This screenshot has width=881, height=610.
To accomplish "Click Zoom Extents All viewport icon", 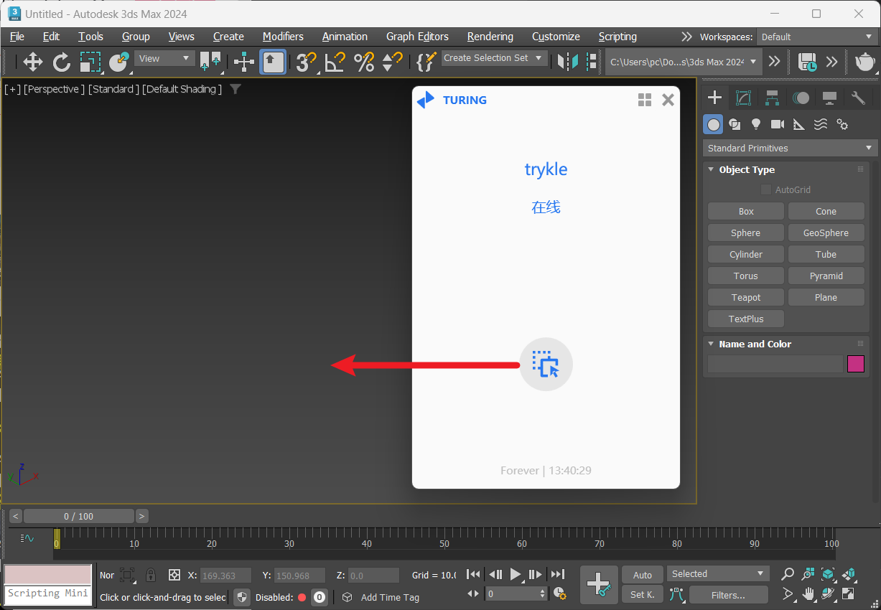I will pyautogui.click(x=849, y=574).
